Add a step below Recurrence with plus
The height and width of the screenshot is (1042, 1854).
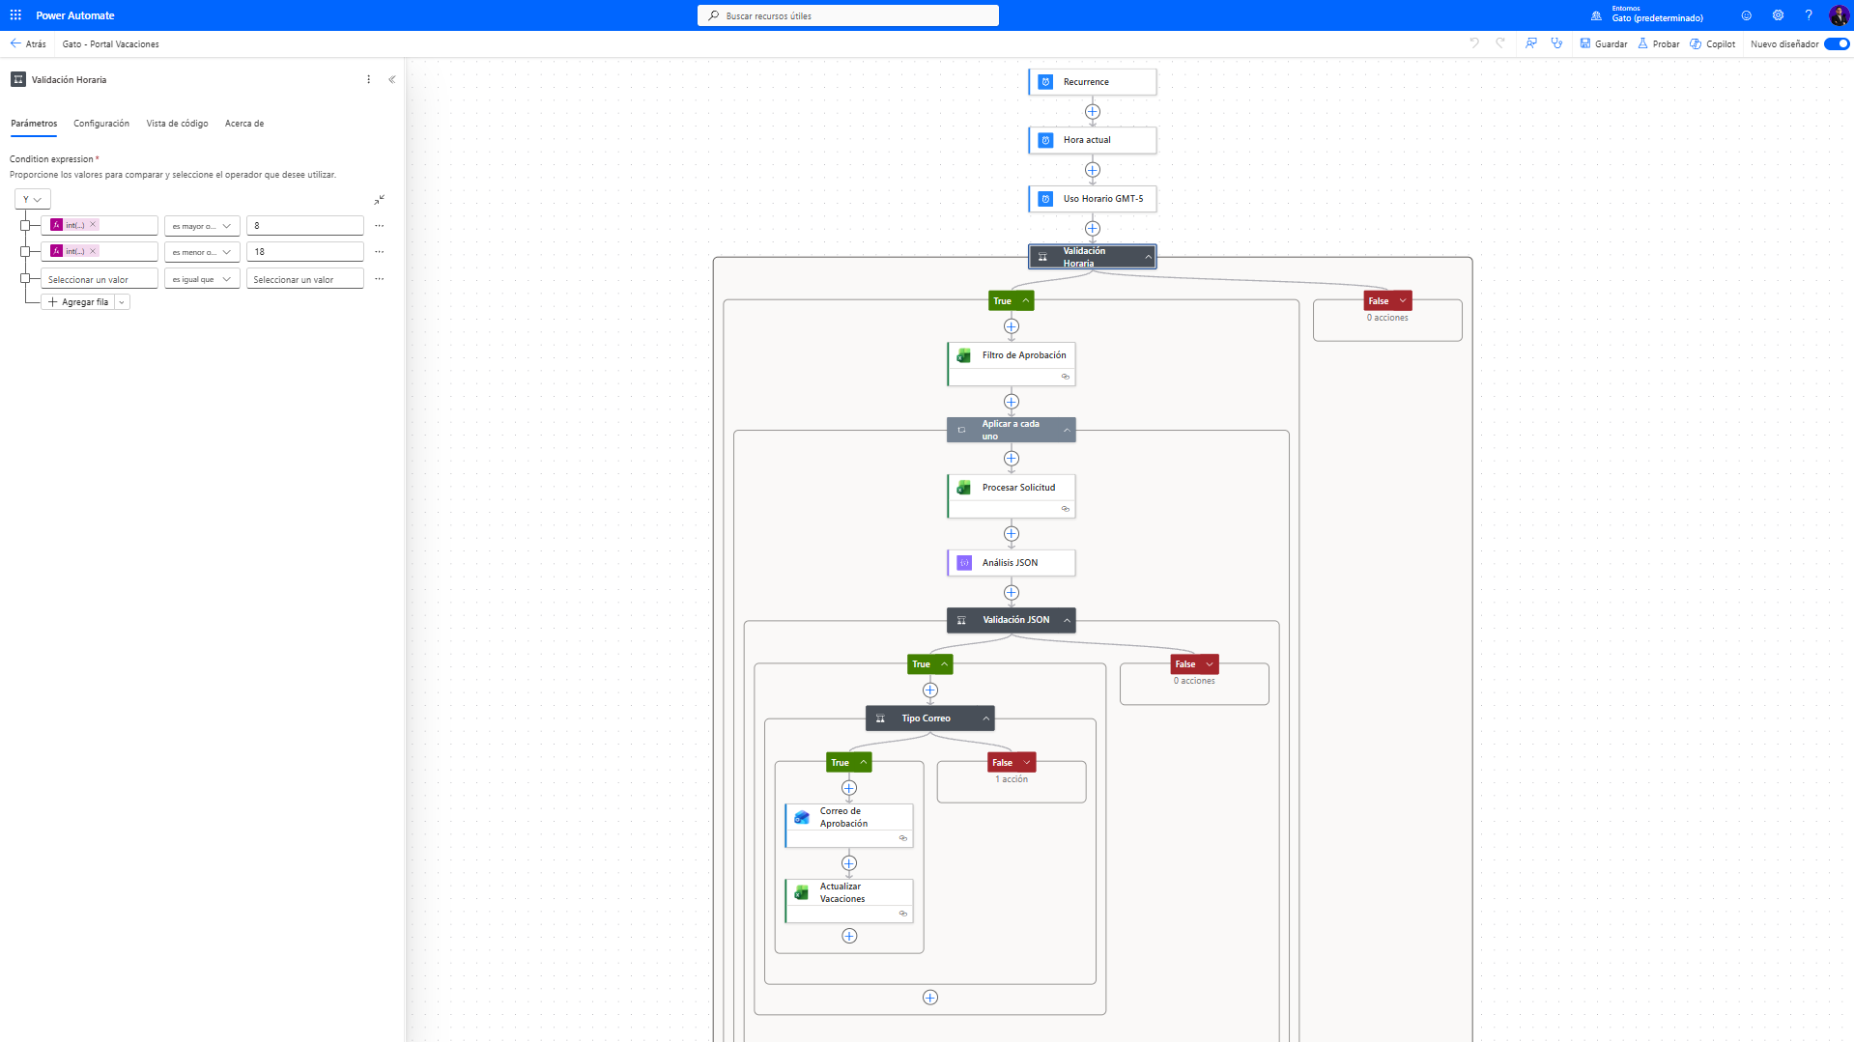tap(1092, 112)
